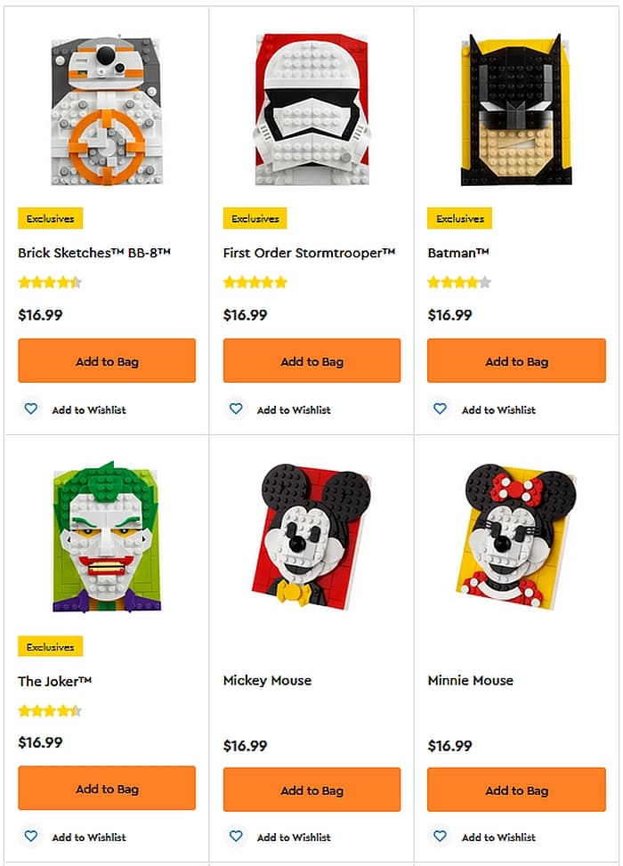Click the Batman wishlist heart icon
The height and width of the screenshot is (866, 623).
[441, 409]
